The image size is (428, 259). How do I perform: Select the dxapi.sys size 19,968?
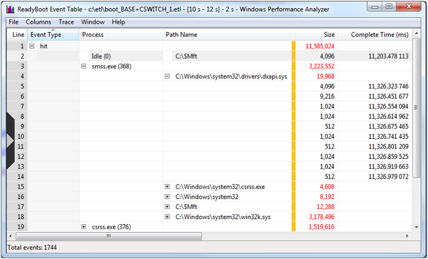pos(325,76)
